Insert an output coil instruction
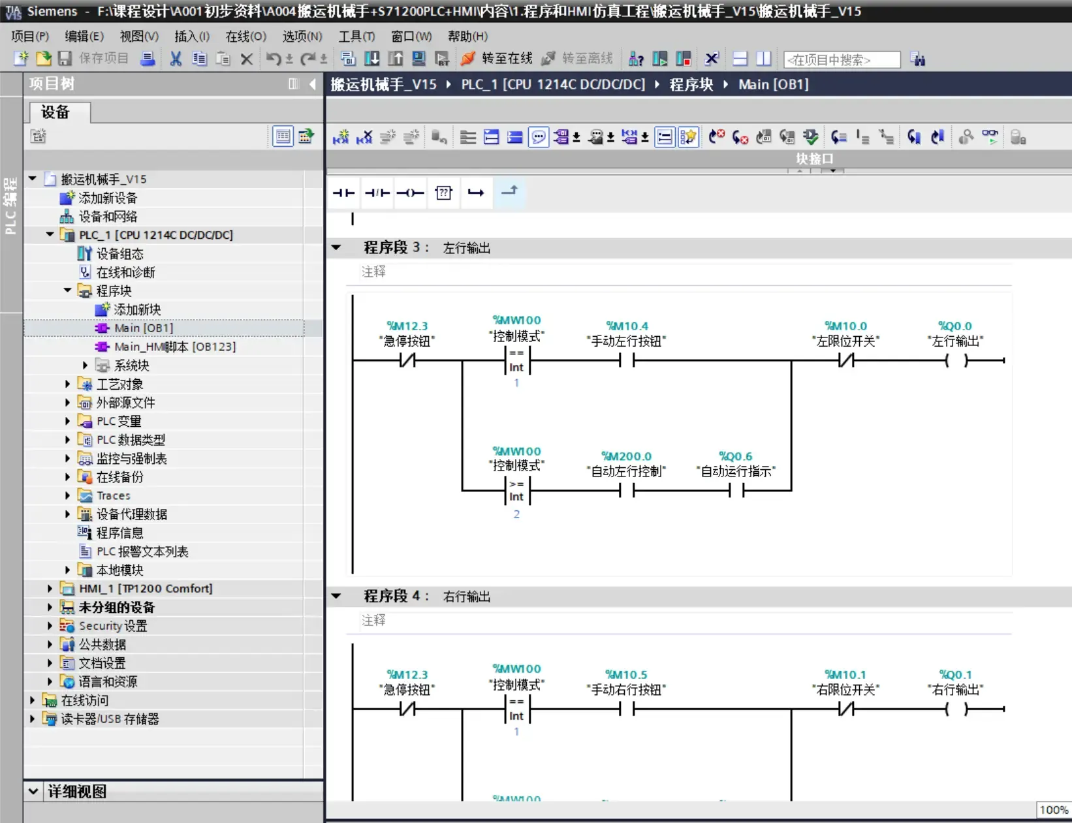The width and height of the screenshot is (1072, 823). click(410, 193)
